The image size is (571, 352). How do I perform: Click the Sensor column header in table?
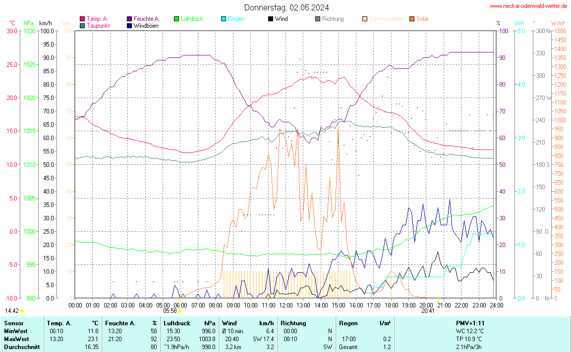coord(13,323)
